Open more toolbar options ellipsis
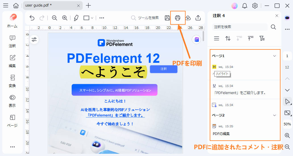Screen dimensions: 293x156 click(102, 18)
